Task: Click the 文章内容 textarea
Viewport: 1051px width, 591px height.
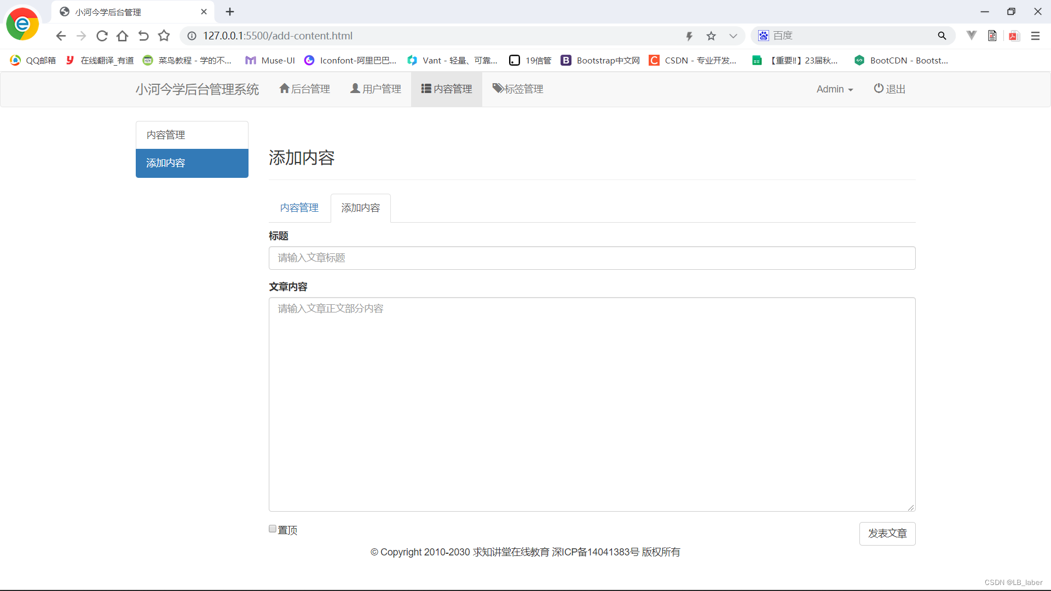Action: (592, 404)
